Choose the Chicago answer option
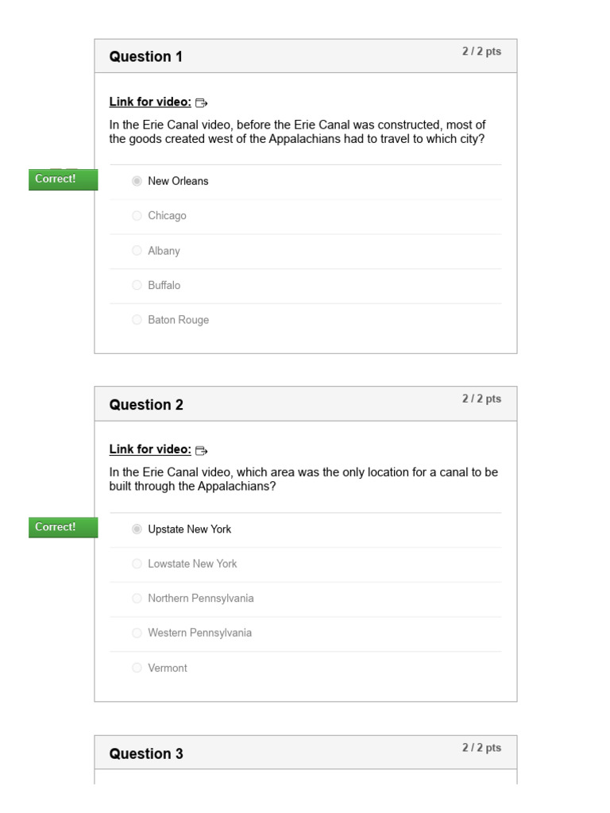 pyautogui.click(x=137, y=216)
